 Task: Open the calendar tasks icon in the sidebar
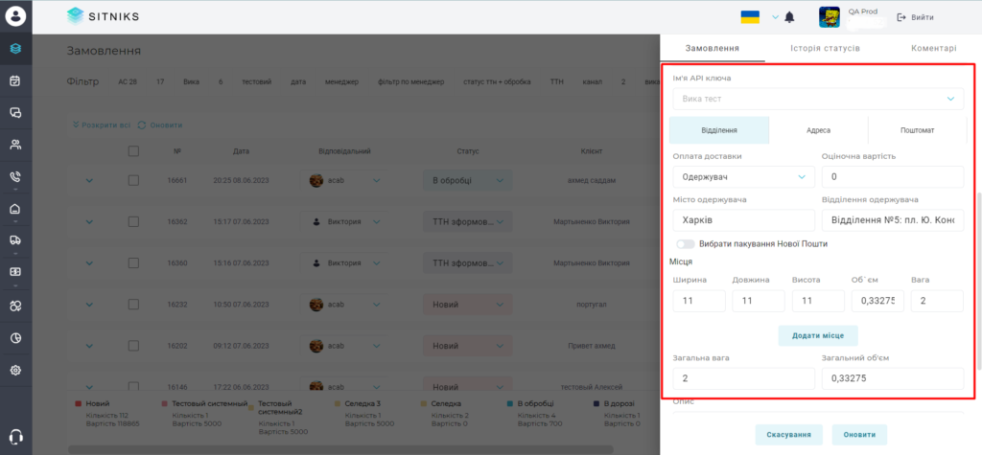(15, 80)
